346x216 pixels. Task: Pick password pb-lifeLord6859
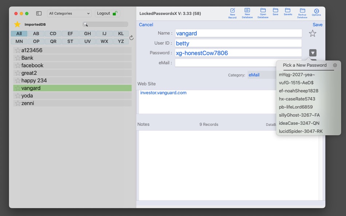click(x=296, y=107)
